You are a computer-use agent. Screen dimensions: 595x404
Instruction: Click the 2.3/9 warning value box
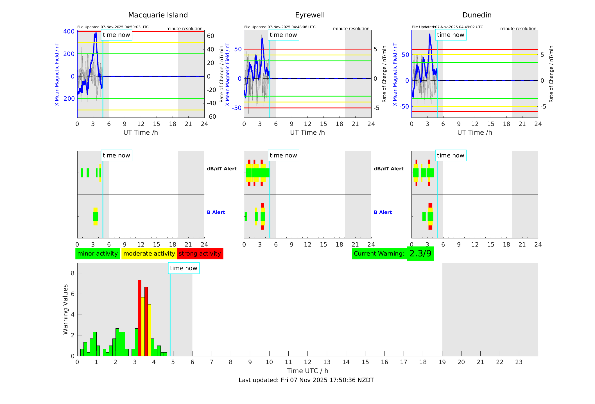420,254
